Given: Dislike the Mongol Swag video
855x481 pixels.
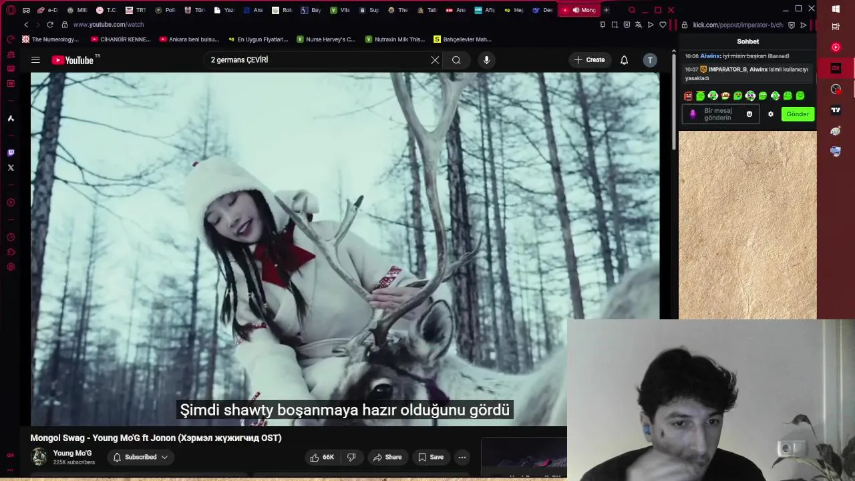Looking at the screenshot, I should coord(351,457).
